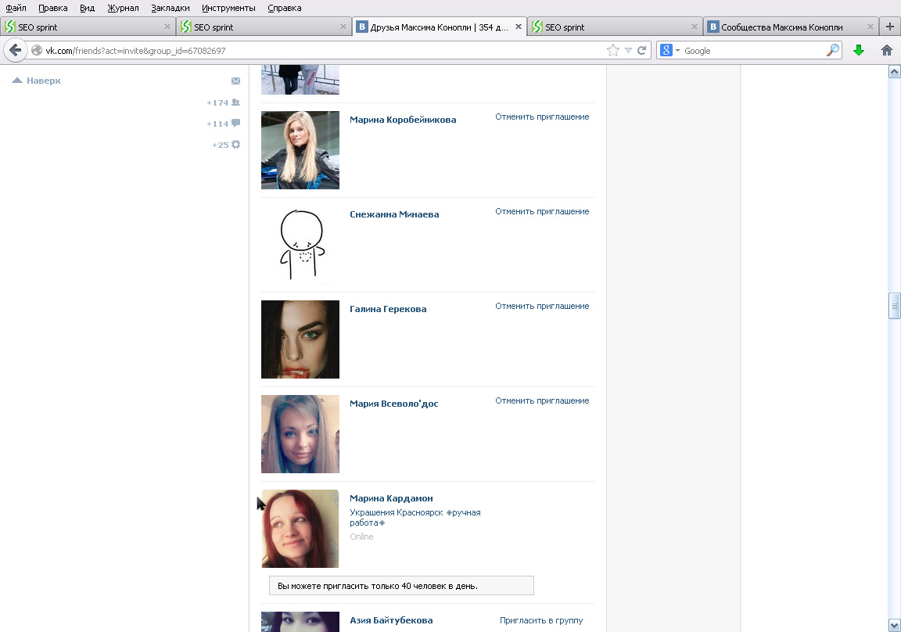
Task: Open the Закладки menu
Action: click(170, 8)
